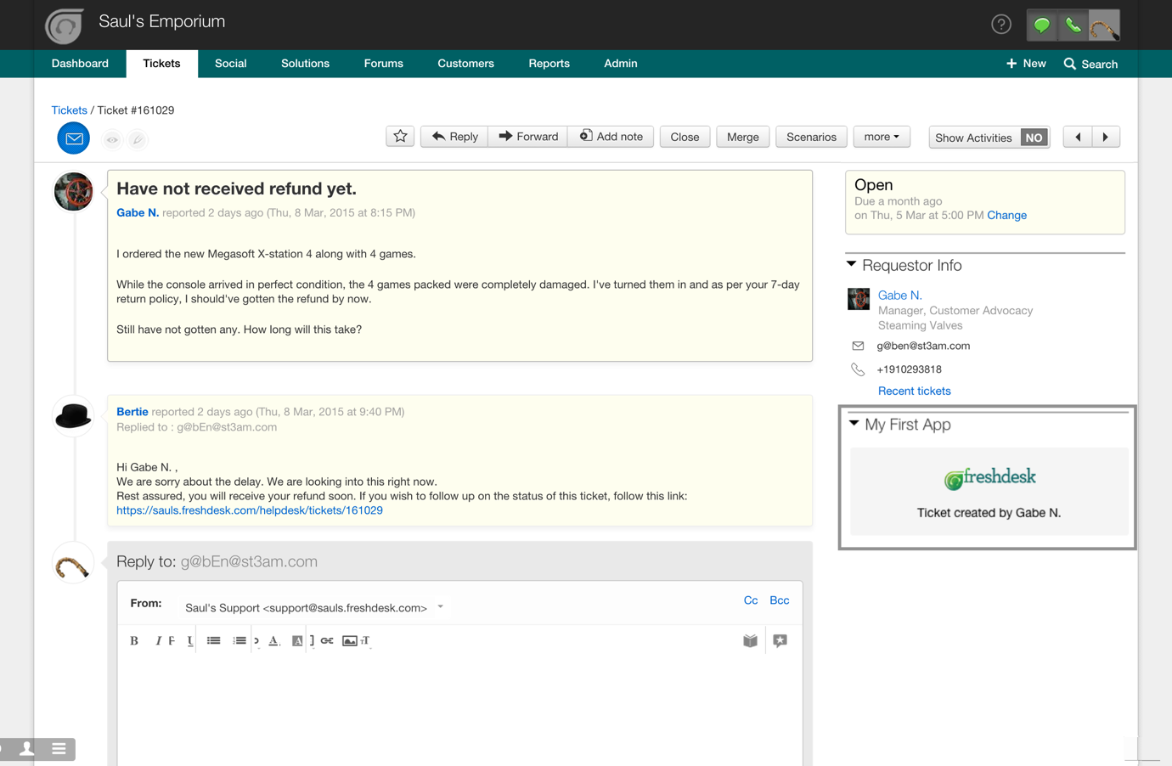1172x766 pixels.
Task: Open the Dashboard tab
Action: coord(80,64)
